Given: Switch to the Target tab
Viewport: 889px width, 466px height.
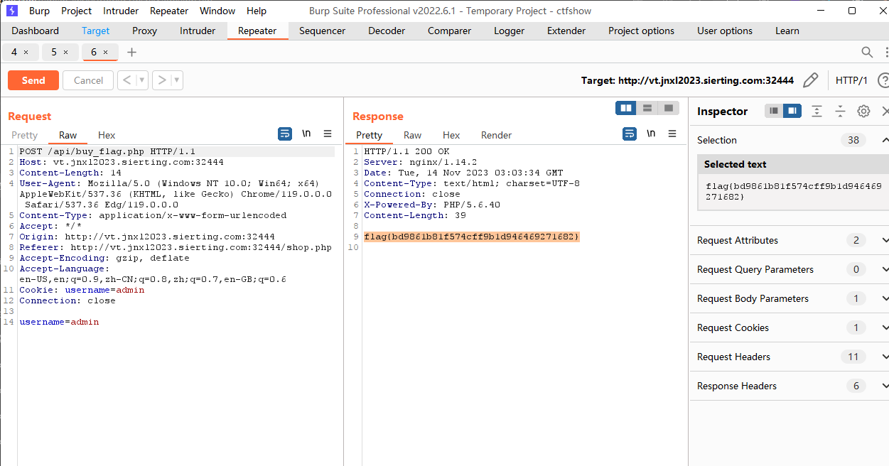Looking at the screenshot, I should pyautogui.click(x=96, y=31).
